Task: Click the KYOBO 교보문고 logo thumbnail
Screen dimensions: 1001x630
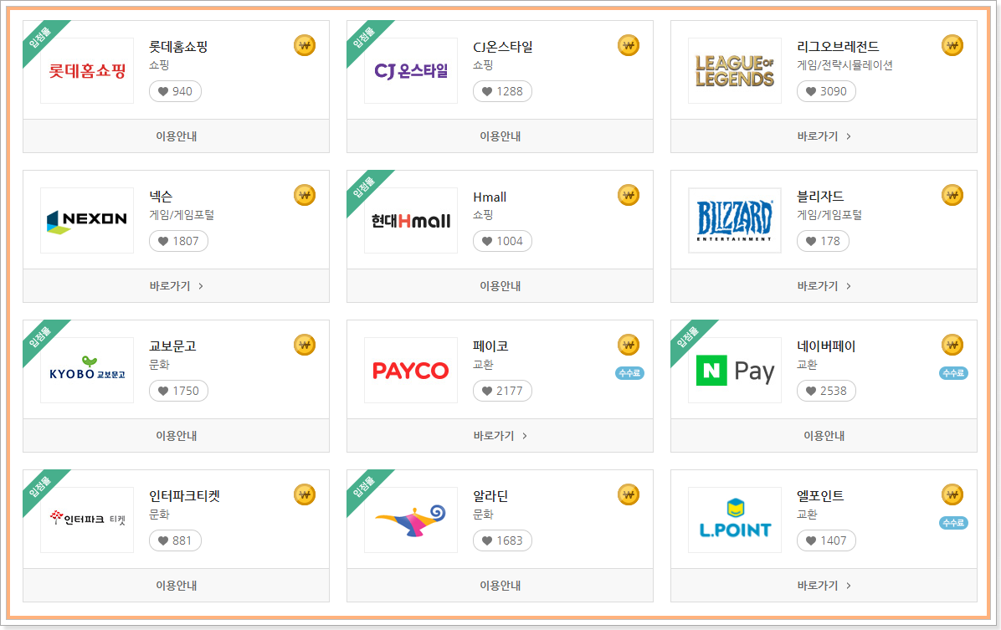Action: 87,370
